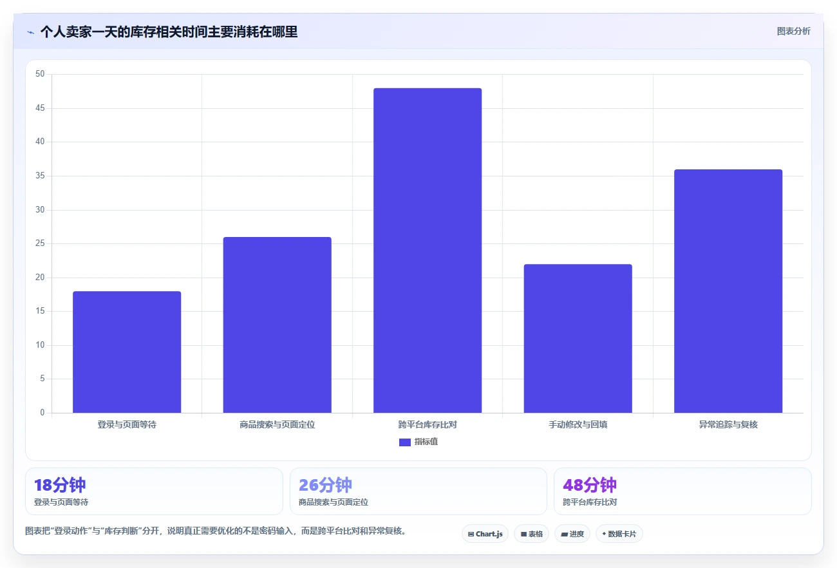
Task: Select the 商品搜索与页面定位 bar
Action: click(x=277, y=325)
